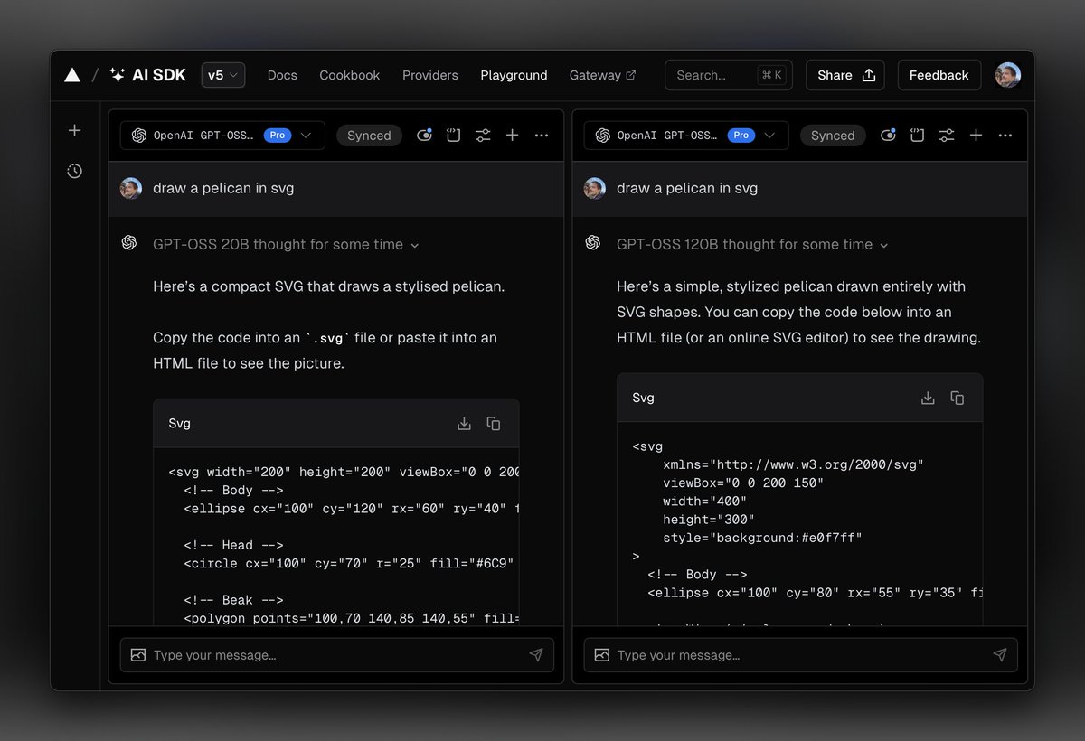This screenshot has width=1085, height=741.
Task: Expand GPT-OSS 120B thought details
Action: pos(752,244)
